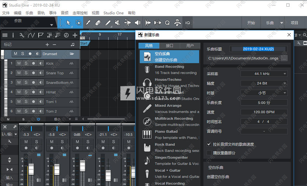Expand the parameter panel dropdown arrow
The image size is (307, 186).
coord(52,25)
